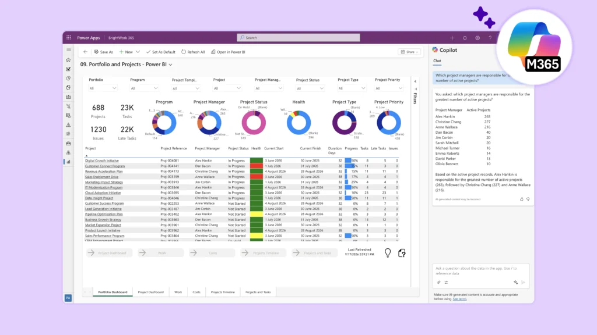Open notifications bell in the top bar
The width and height of the screenshot is (597, 335).
[x=465, y=38]
